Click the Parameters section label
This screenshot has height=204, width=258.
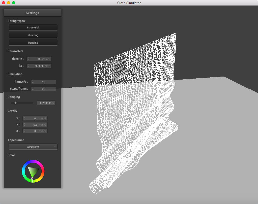[x=15, y=51]
